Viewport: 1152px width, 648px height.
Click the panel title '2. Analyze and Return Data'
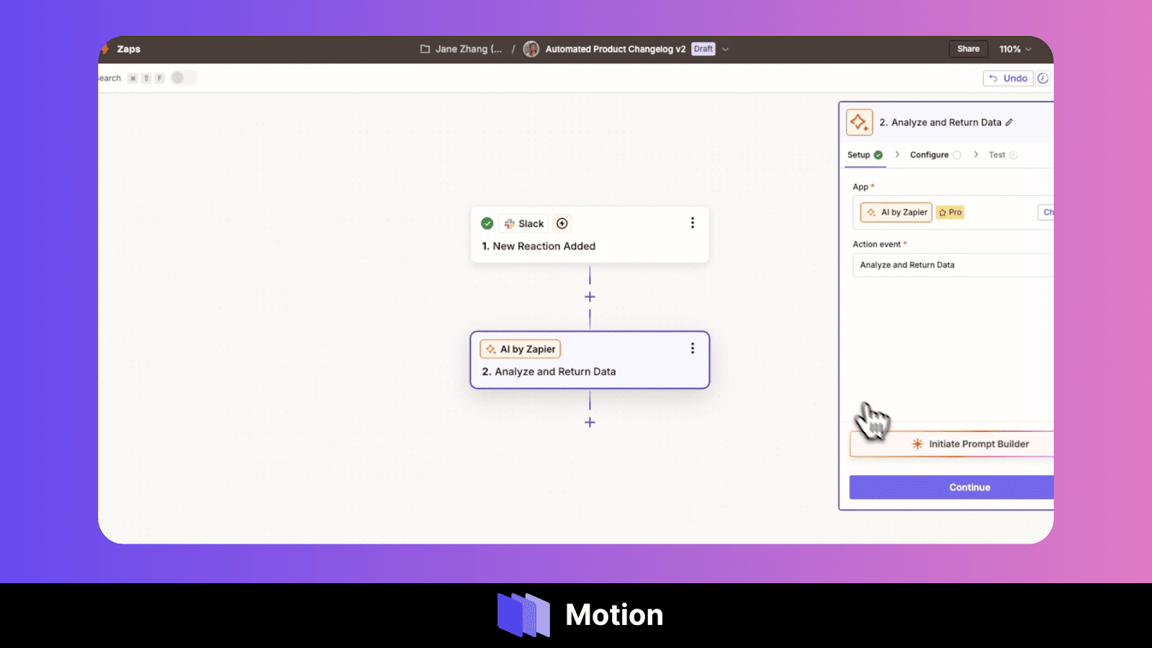940,122
